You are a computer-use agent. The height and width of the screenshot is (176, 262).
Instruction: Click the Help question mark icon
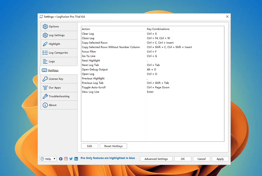pyautogui.click(x=42, y=159)
